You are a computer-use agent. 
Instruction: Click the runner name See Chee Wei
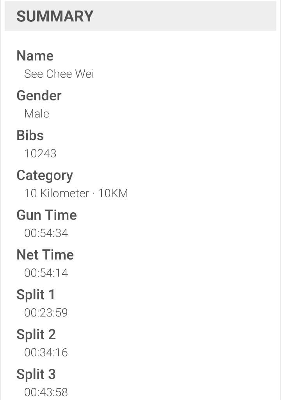click(59, 74)
